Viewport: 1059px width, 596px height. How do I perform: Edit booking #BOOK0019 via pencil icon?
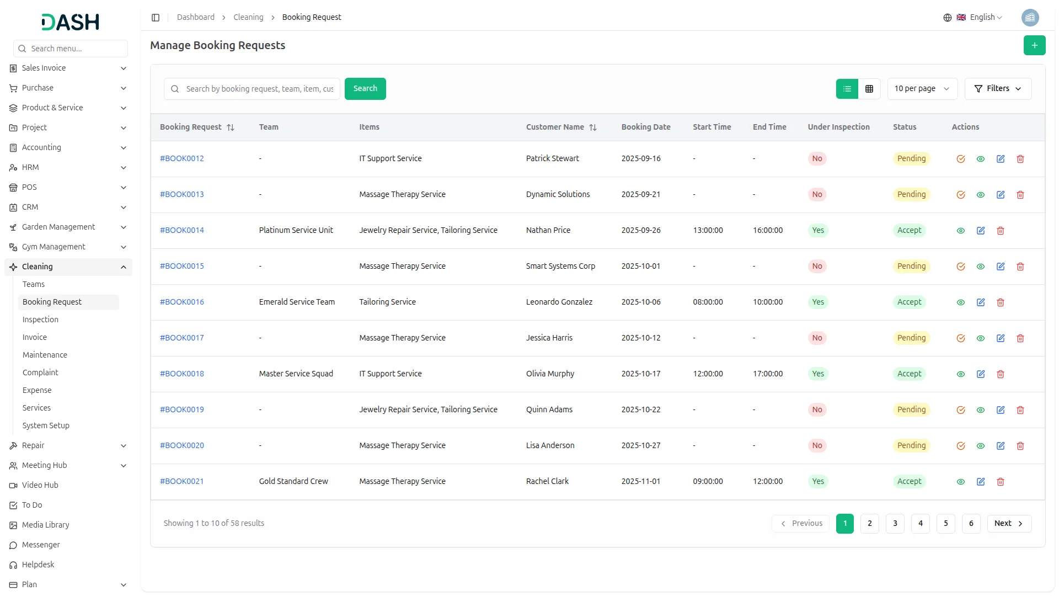[x=1001, y=410]
